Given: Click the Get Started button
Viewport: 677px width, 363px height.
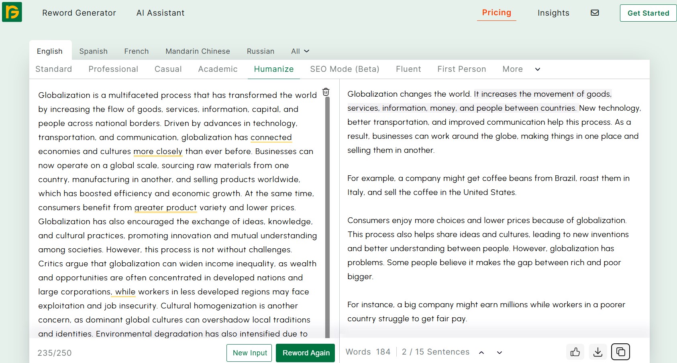Looking at the screenshot, I should [648, 13].
